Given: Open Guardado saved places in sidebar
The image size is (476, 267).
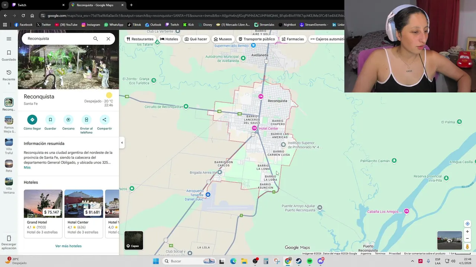Looking at the screenshot, I should pos(9,56).
